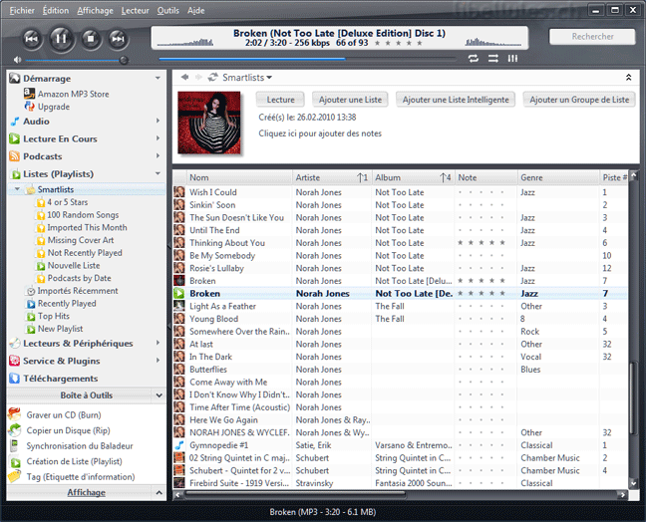Open the Aide menu
The width and height of the screenshot is (646, 522).
pyautogui.click(x=195, y=10)
